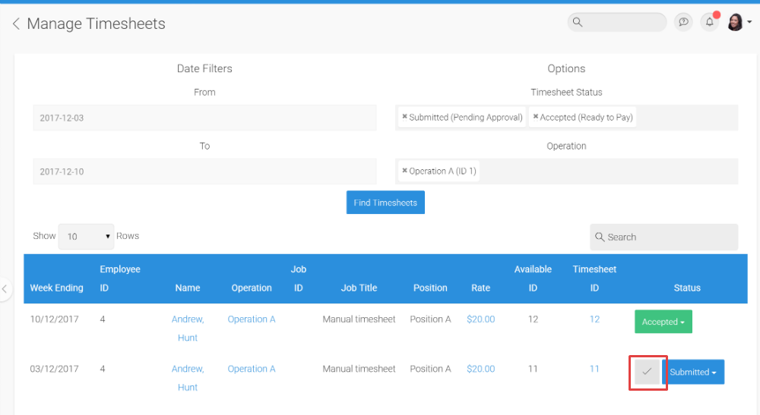Open the user profile avatar menu
Screen dimensions: 760x415
coord(738,22)
